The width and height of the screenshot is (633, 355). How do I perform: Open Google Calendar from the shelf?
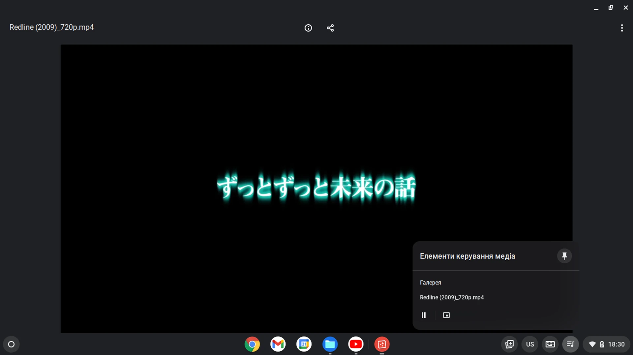click(304, 344)
